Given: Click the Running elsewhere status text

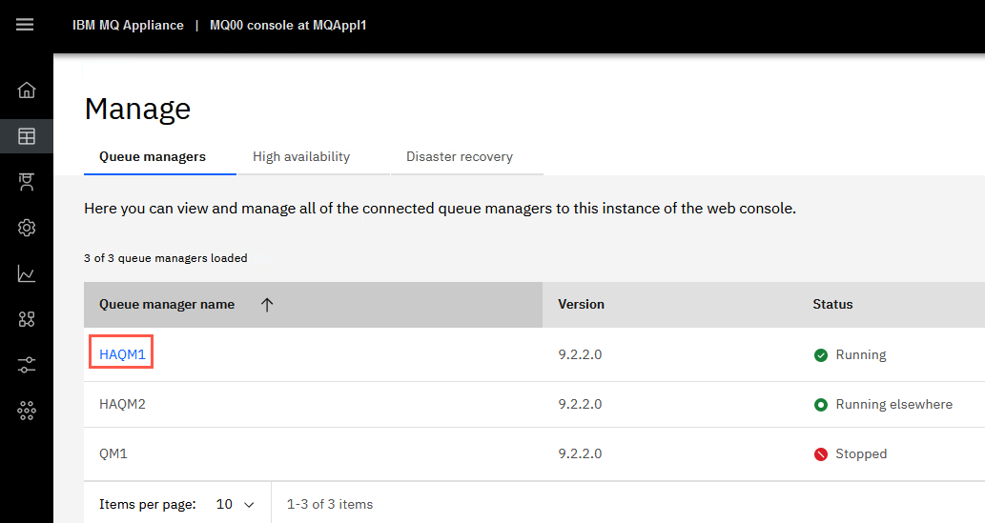Looking at the screenshot, I should (x=893, y=404).
